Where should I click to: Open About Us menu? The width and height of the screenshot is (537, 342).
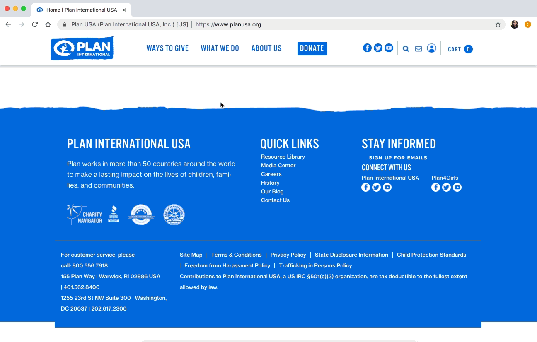pos(266,48)
